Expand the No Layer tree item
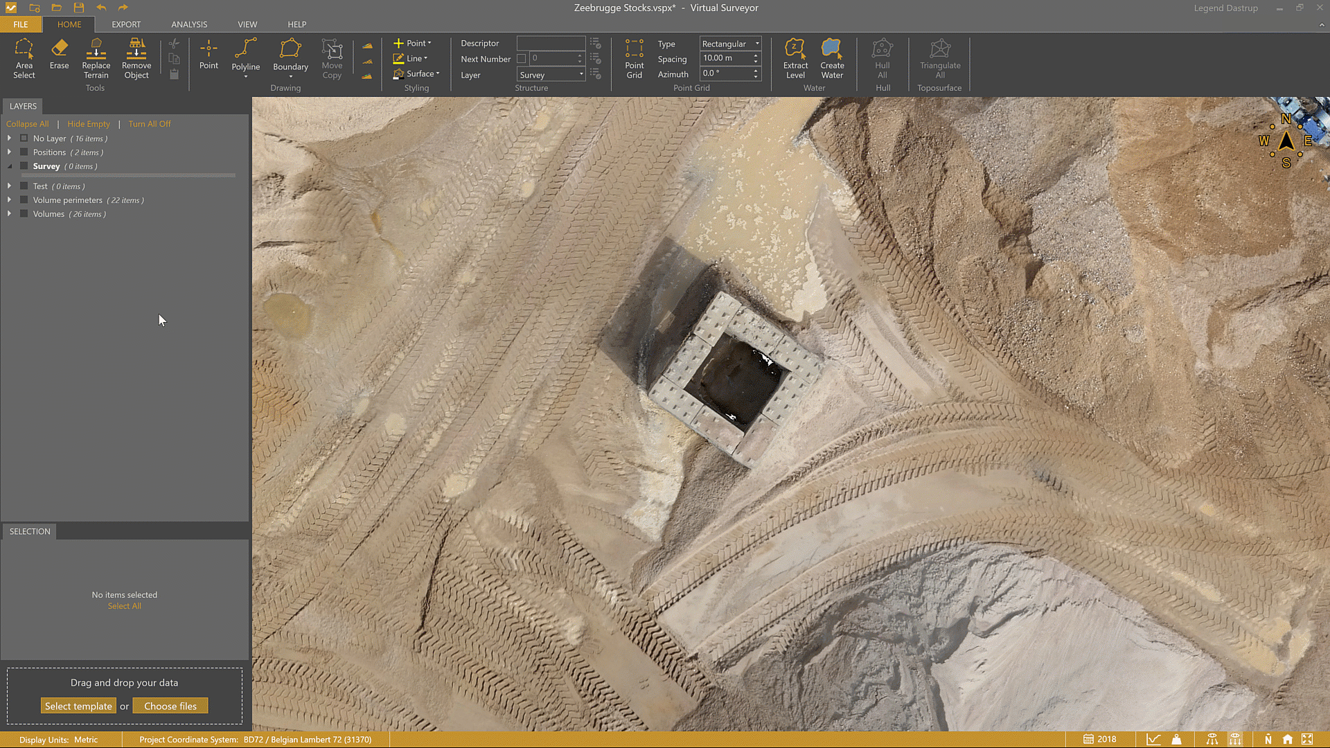 9,138
